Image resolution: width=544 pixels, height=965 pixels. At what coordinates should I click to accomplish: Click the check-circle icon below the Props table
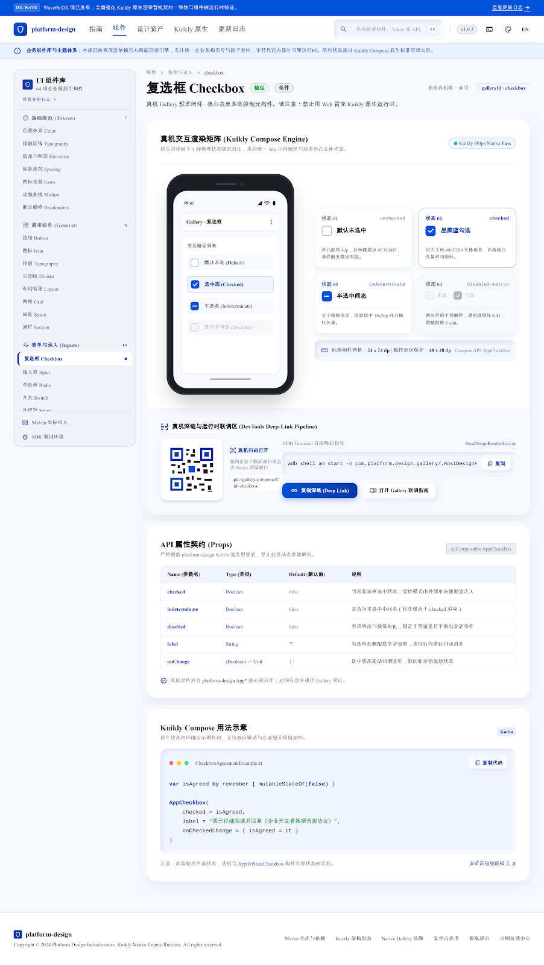[163, 680]
